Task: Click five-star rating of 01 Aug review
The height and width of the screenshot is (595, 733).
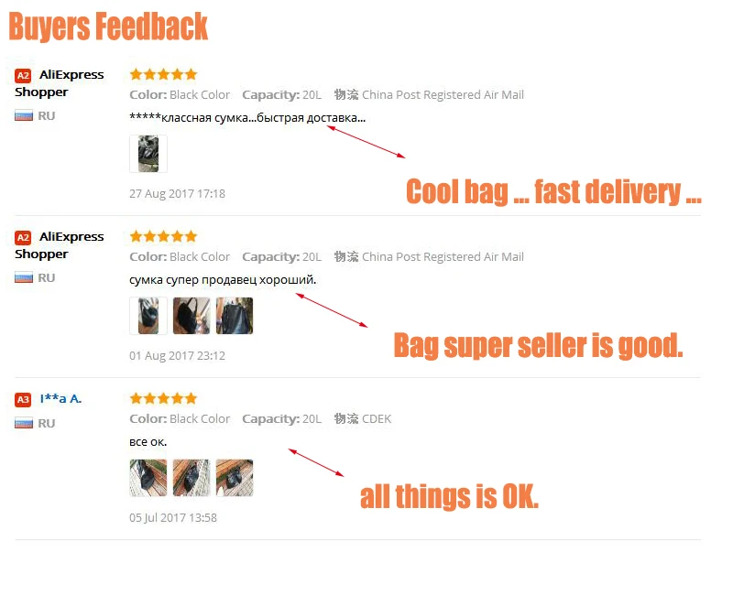Action: pos(164,236)
